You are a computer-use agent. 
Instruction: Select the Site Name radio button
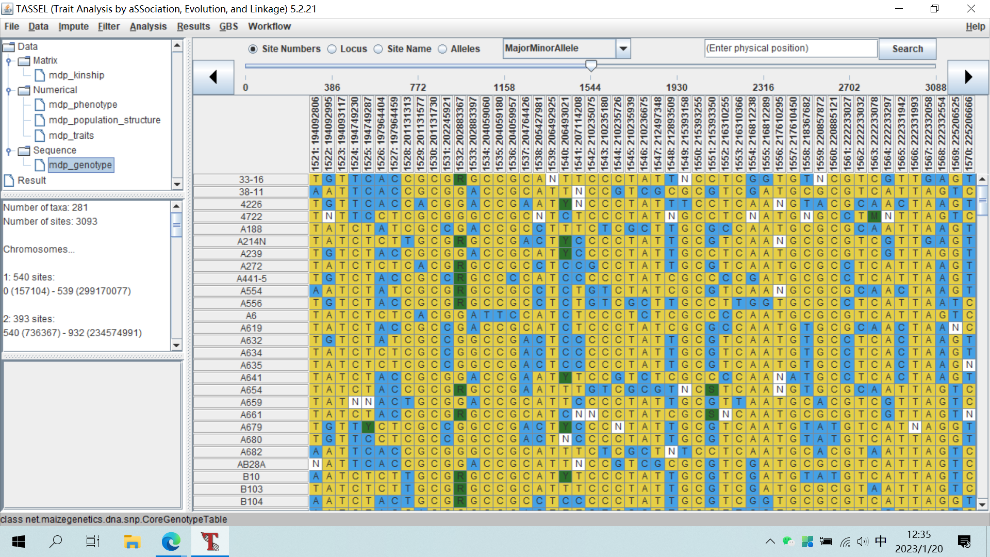pos(378,49)
